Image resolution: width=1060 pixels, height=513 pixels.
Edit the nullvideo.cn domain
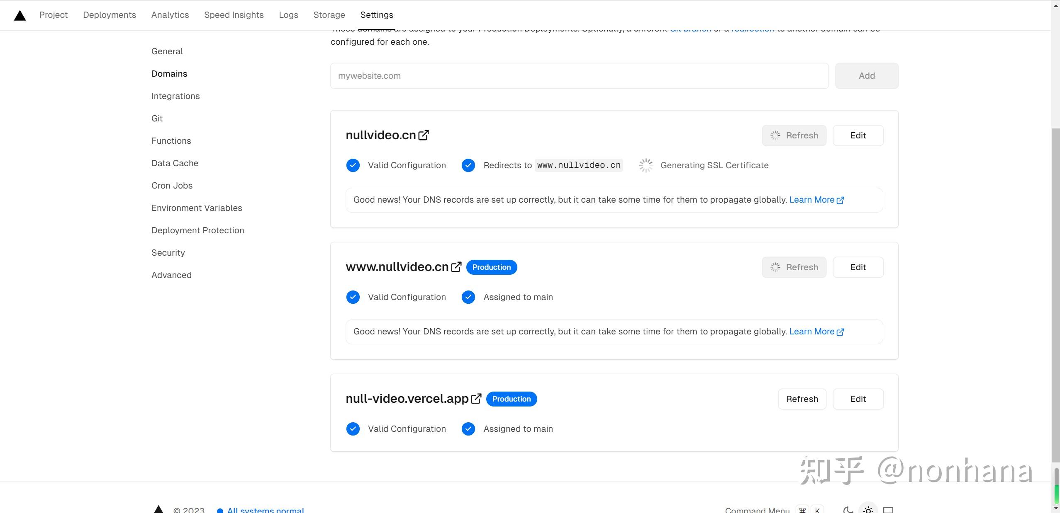(x=858, y=136)
